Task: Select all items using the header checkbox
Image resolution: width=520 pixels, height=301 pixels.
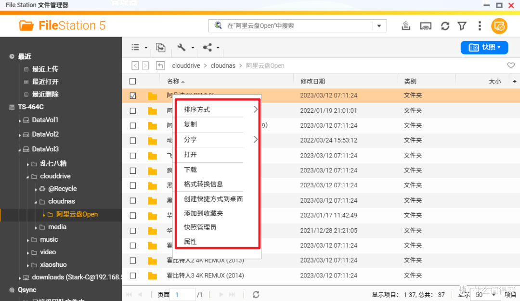Action: coord(133,81)
